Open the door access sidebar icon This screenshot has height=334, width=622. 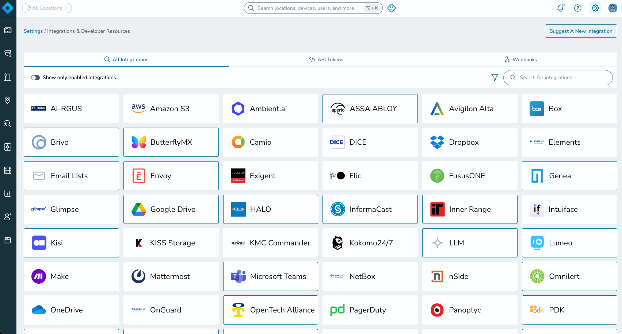click(x=8, y=77)
